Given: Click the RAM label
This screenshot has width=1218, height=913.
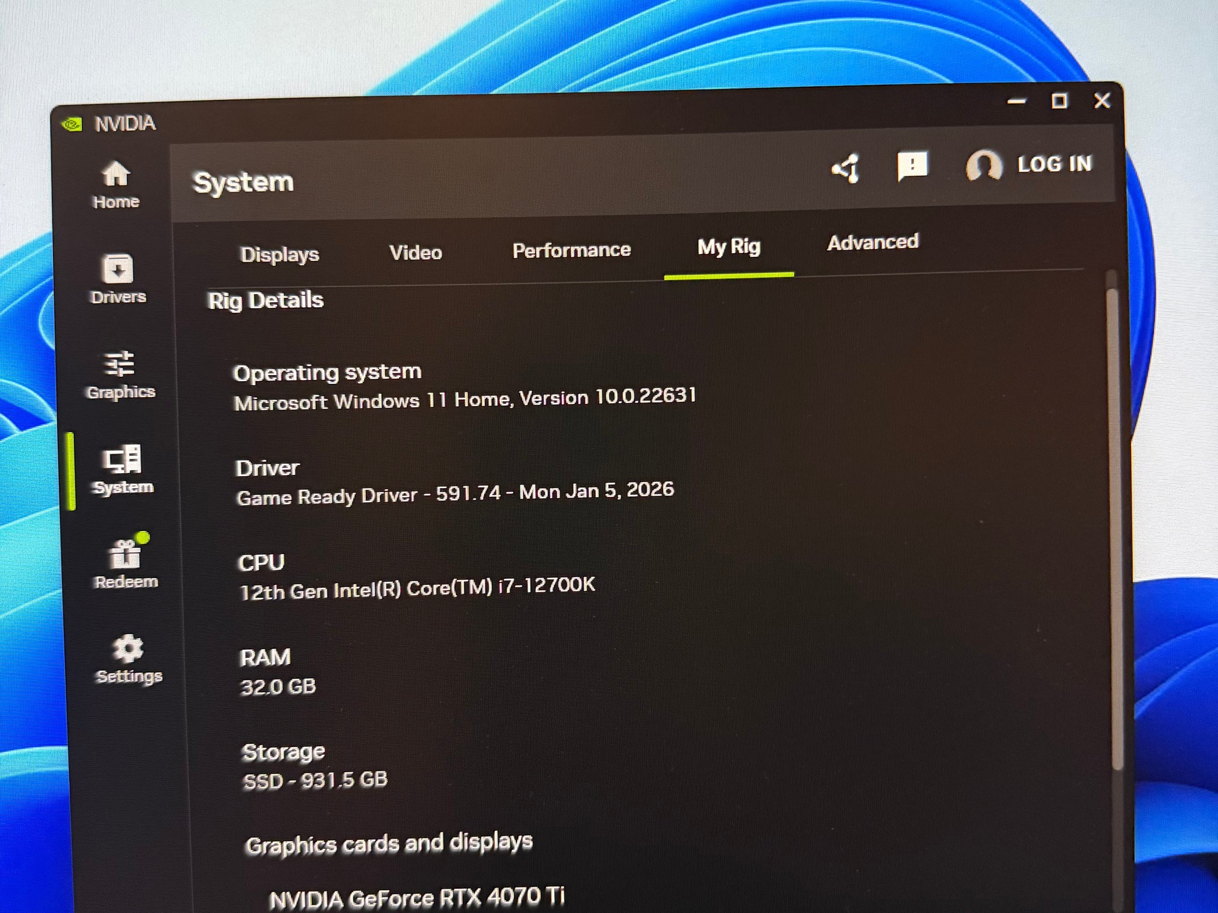Looking at the screenshot, I should click(265, 657).
